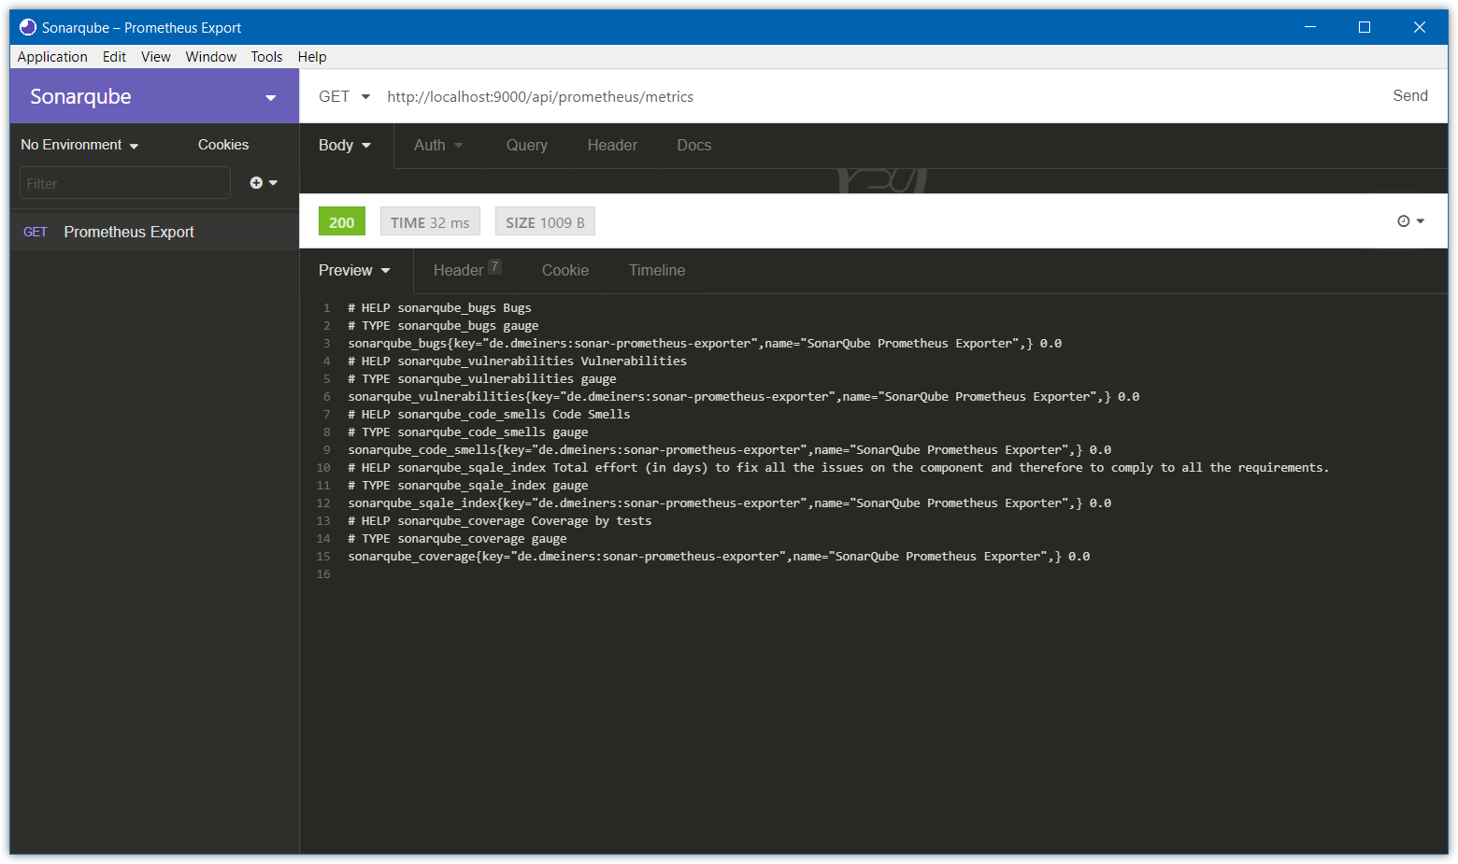Image resolution: width=1458 pixels, height=864 pixels.
Task: Open the Sonarqube workspace dropdown
Action: 154,96
